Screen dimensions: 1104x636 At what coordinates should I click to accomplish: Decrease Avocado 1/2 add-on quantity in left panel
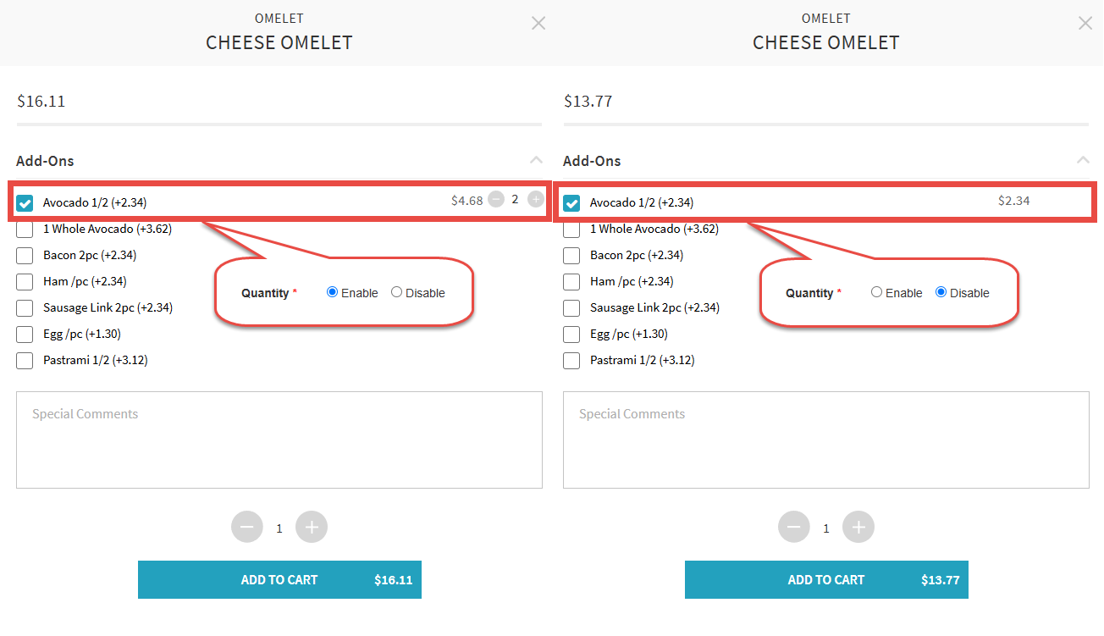(496, 200)
